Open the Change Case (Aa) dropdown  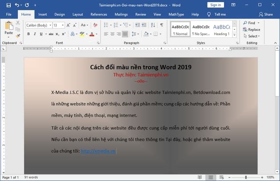point(84,25)
